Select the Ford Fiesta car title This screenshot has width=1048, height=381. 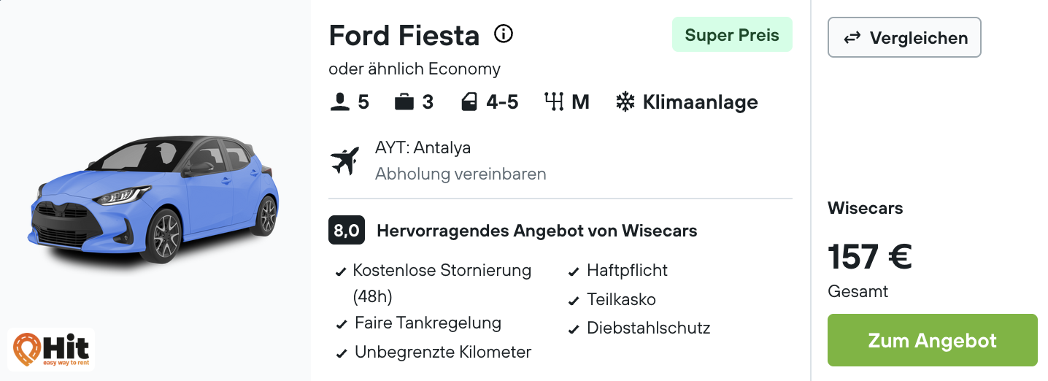404,35
